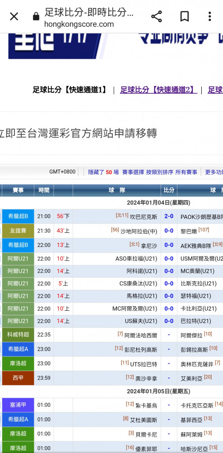Select 按類別排序 option

[160, 172]
